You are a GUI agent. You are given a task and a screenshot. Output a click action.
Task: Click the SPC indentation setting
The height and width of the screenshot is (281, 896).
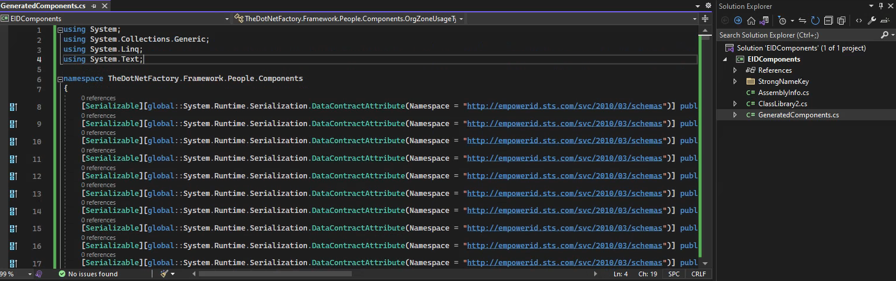pyautogui.click(x=674, y=274)
